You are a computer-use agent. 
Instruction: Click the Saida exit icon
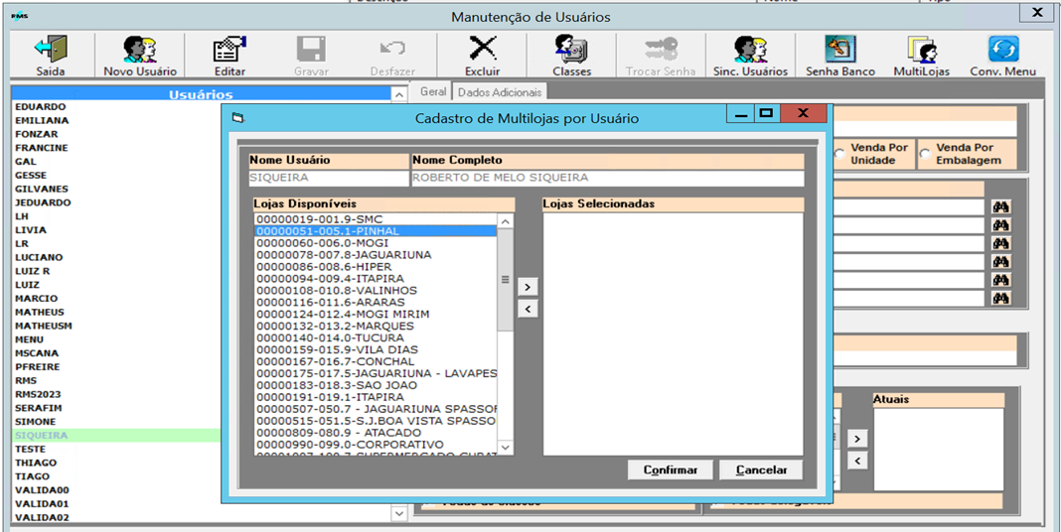coord(51,50)
